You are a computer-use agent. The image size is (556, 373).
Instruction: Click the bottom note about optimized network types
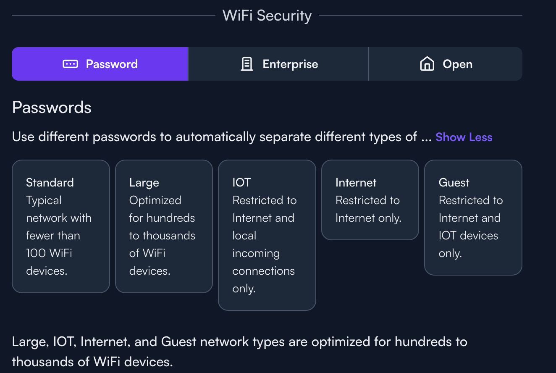pos(239,352)
